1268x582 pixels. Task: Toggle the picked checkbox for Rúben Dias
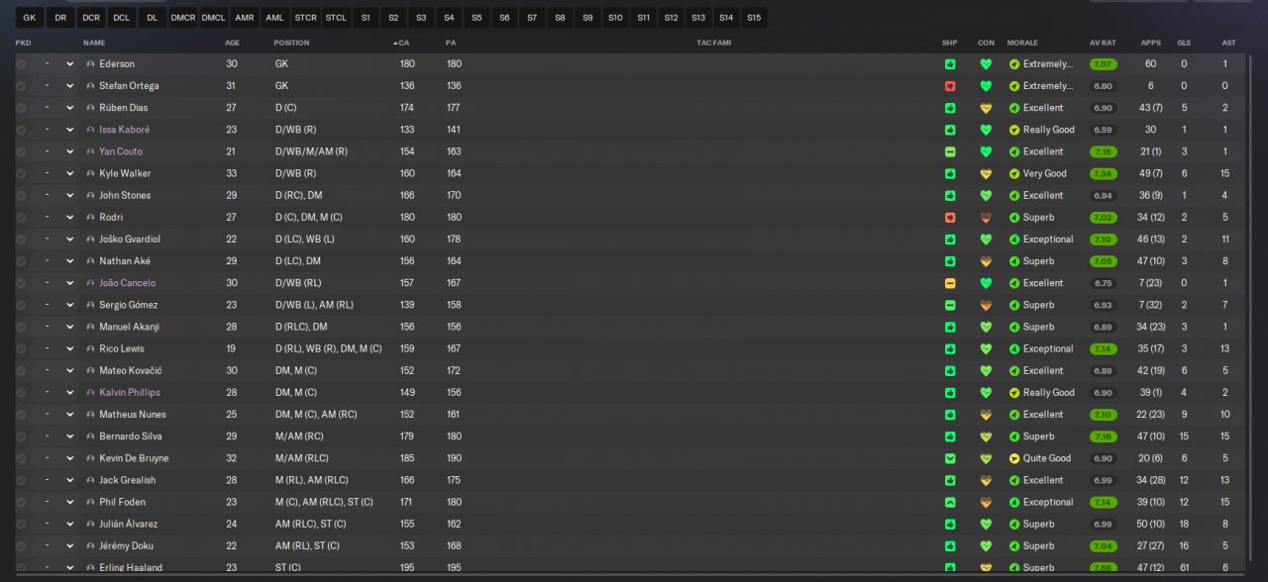(21, 108)
